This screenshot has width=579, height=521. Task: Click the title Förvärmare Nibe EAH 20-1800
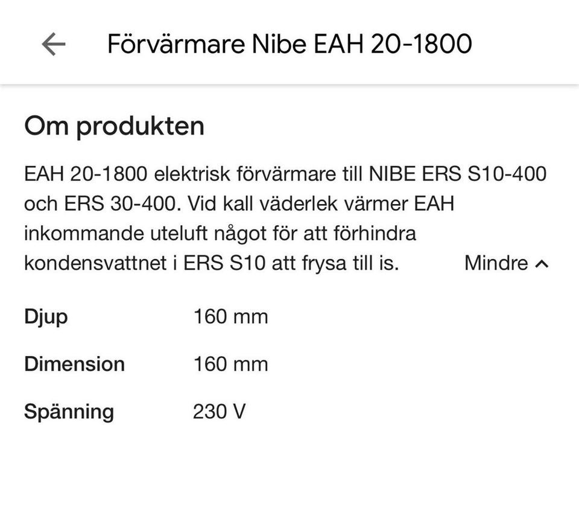click(289, 44)
